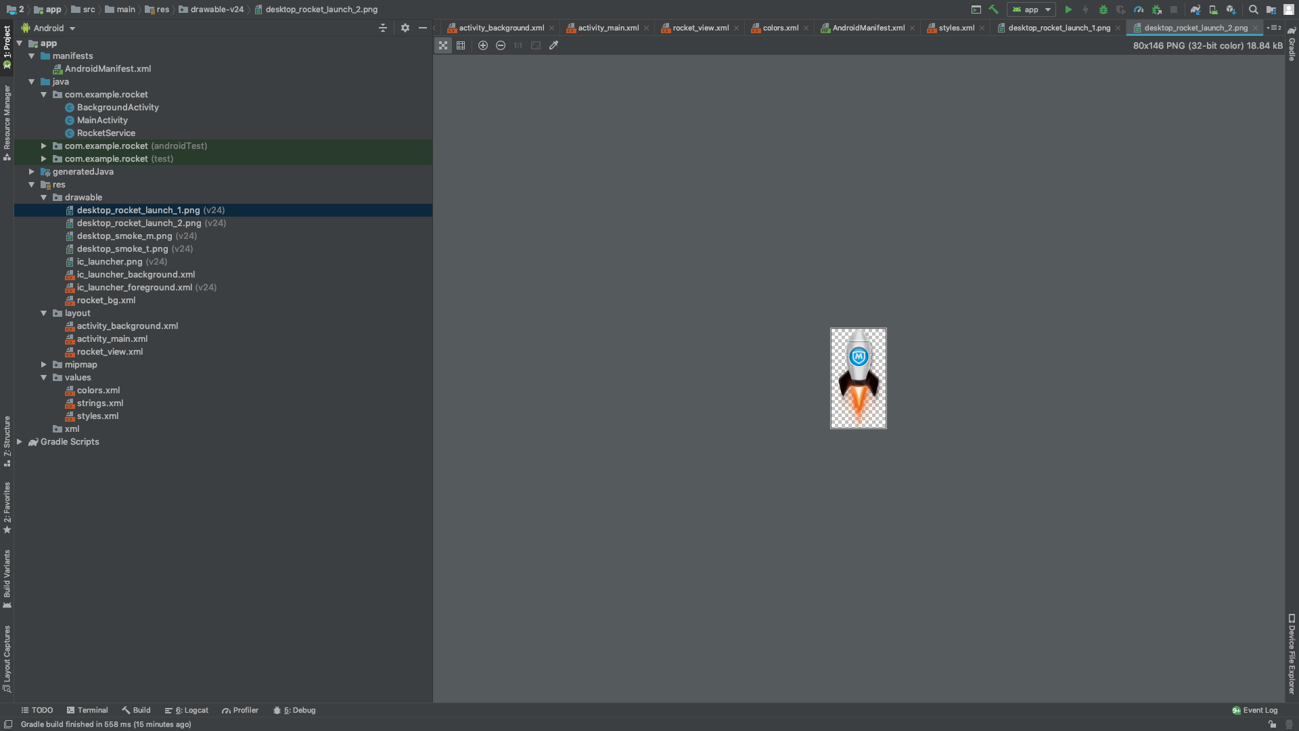
Task: Click the Sync Project with Gradle icon
Action: 1195,9
